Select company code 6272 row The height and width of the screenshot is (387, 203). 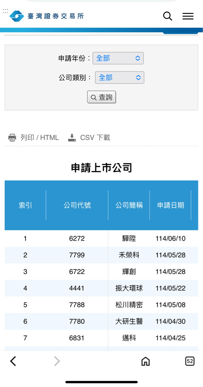77,239
